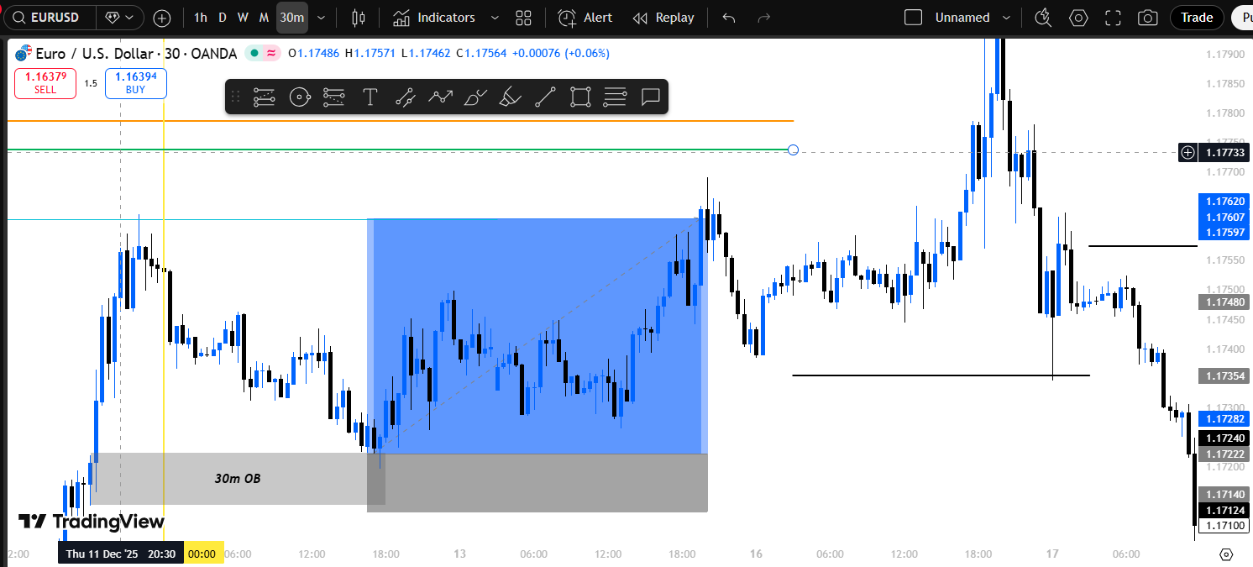Open the indicator templates grid icon
This screenshot has width=1253, height=567.
point(524,18)
